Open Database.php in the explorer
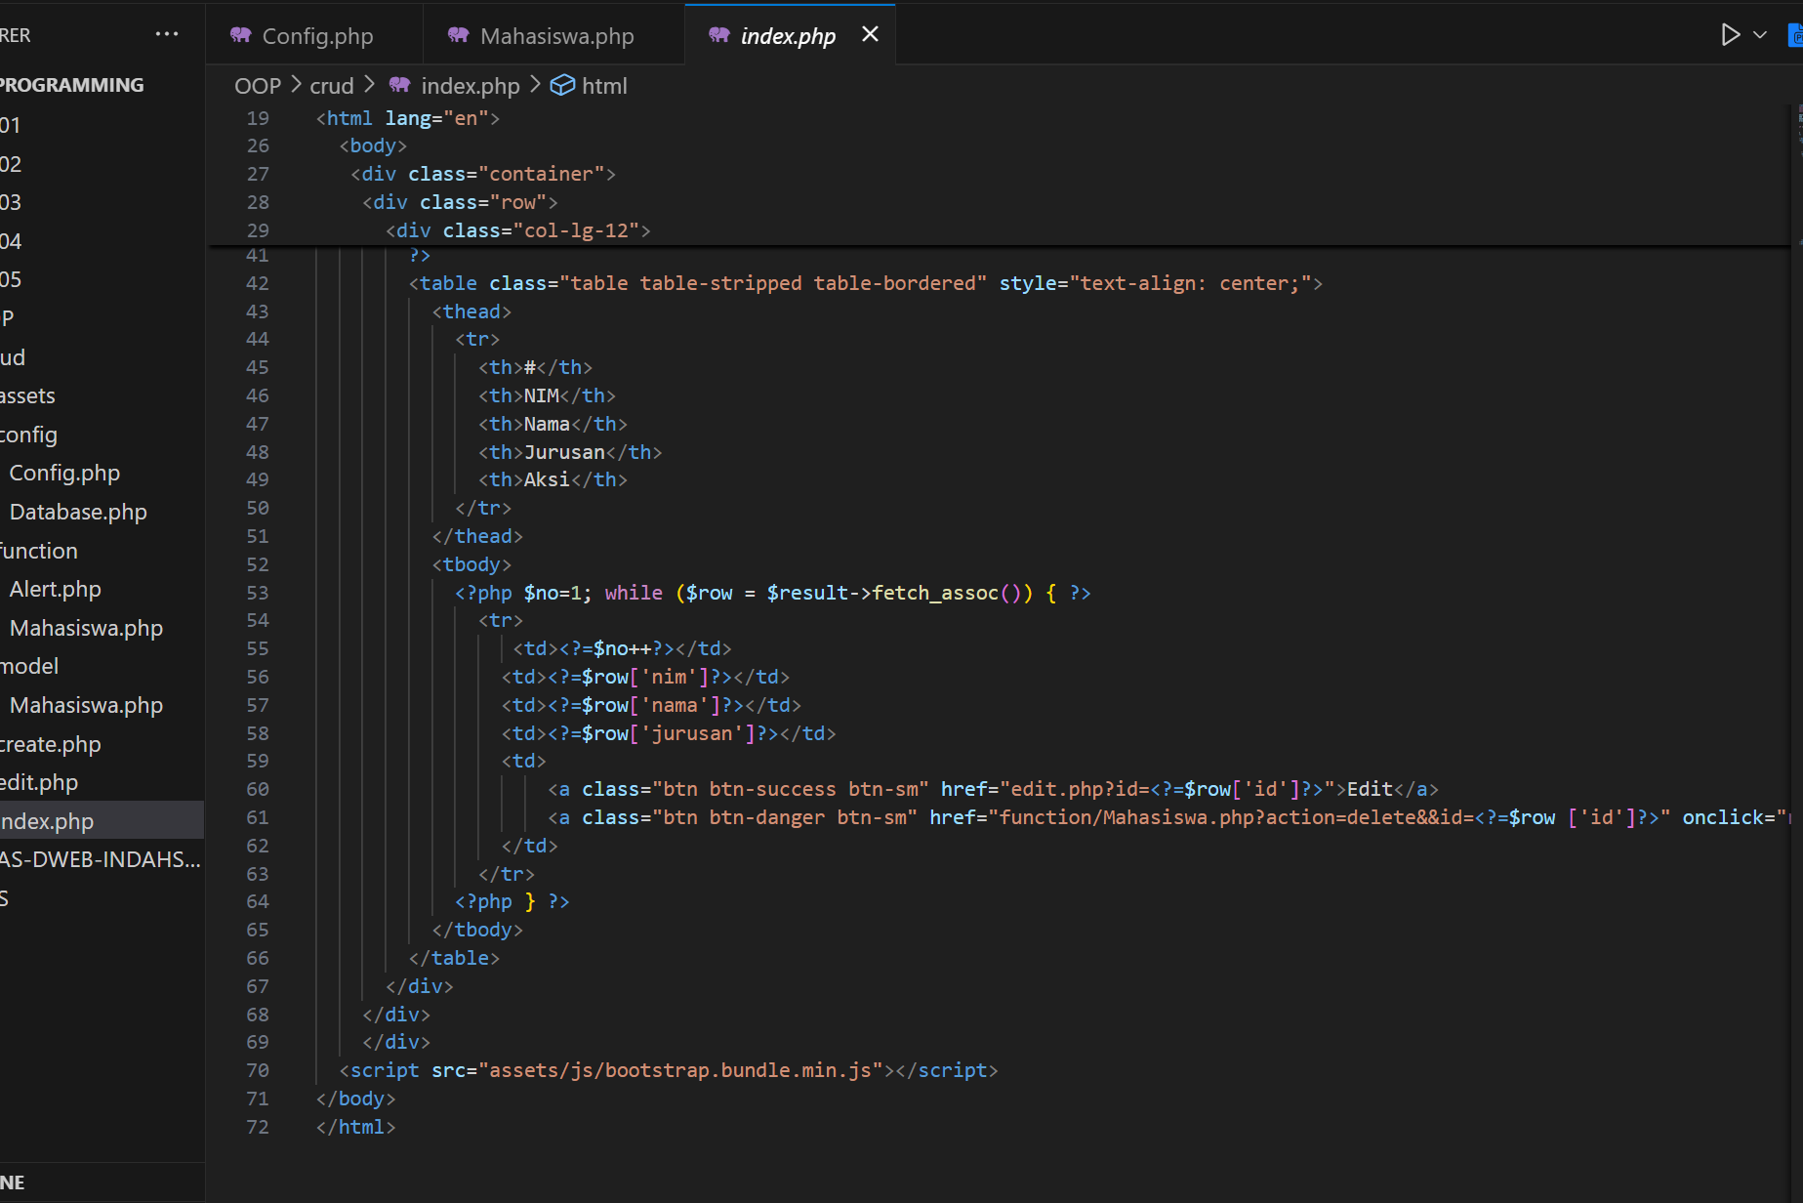 [78, 512]
